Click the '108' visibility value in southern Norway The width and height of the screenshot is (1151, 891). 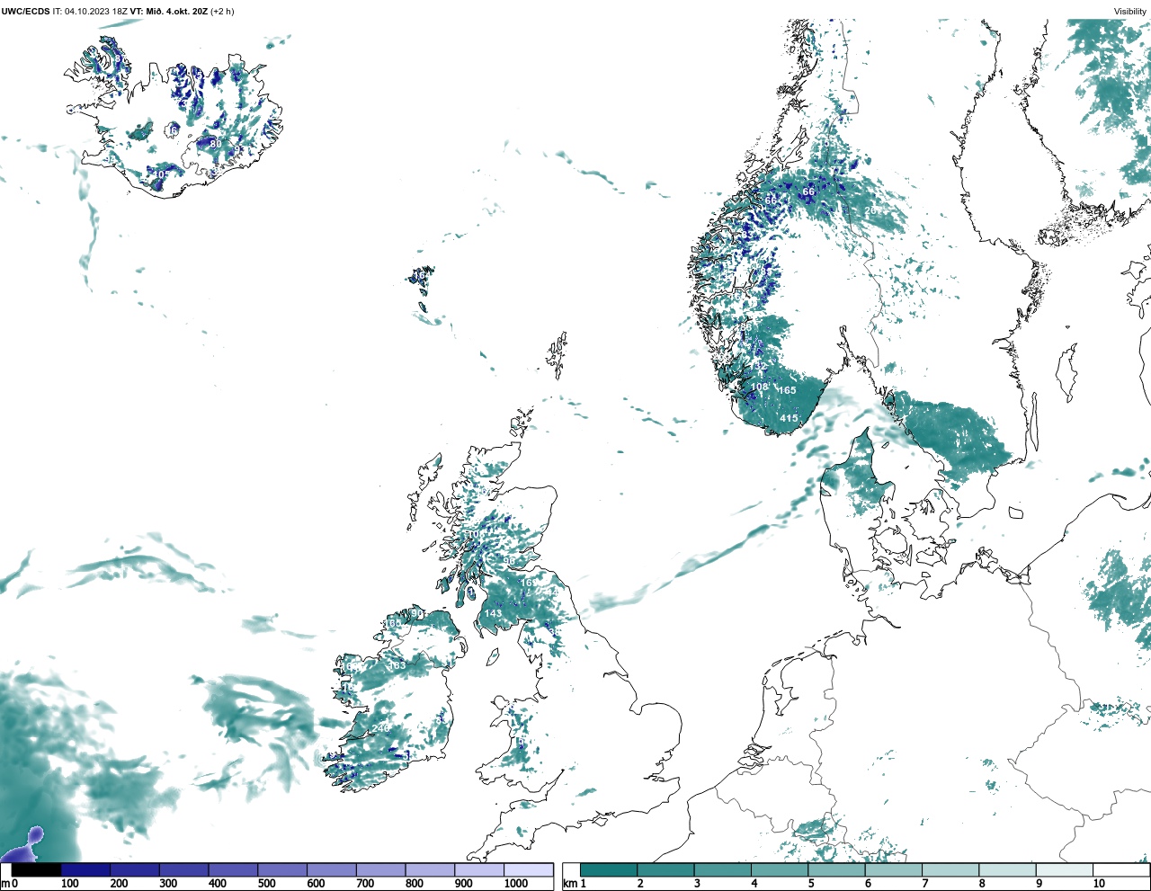(760, 388)
